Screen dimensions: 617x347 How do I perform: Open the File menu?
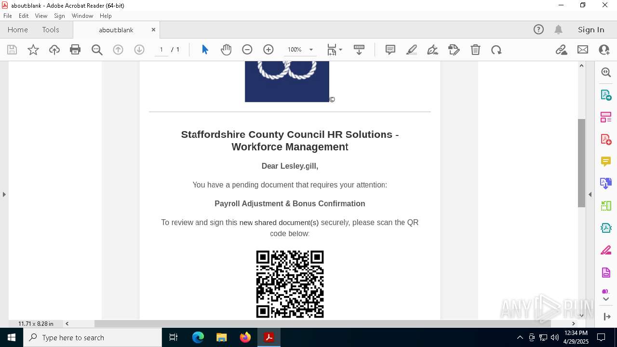coord(8,16)
